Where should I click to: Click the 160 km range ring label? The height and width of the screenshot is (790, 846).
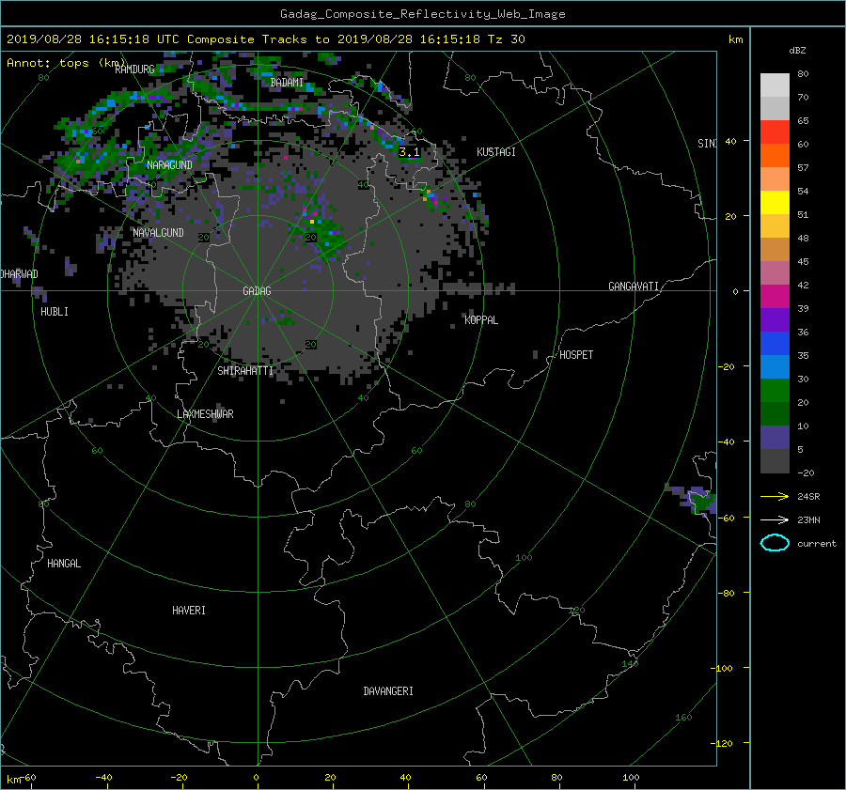pos(683,718)
